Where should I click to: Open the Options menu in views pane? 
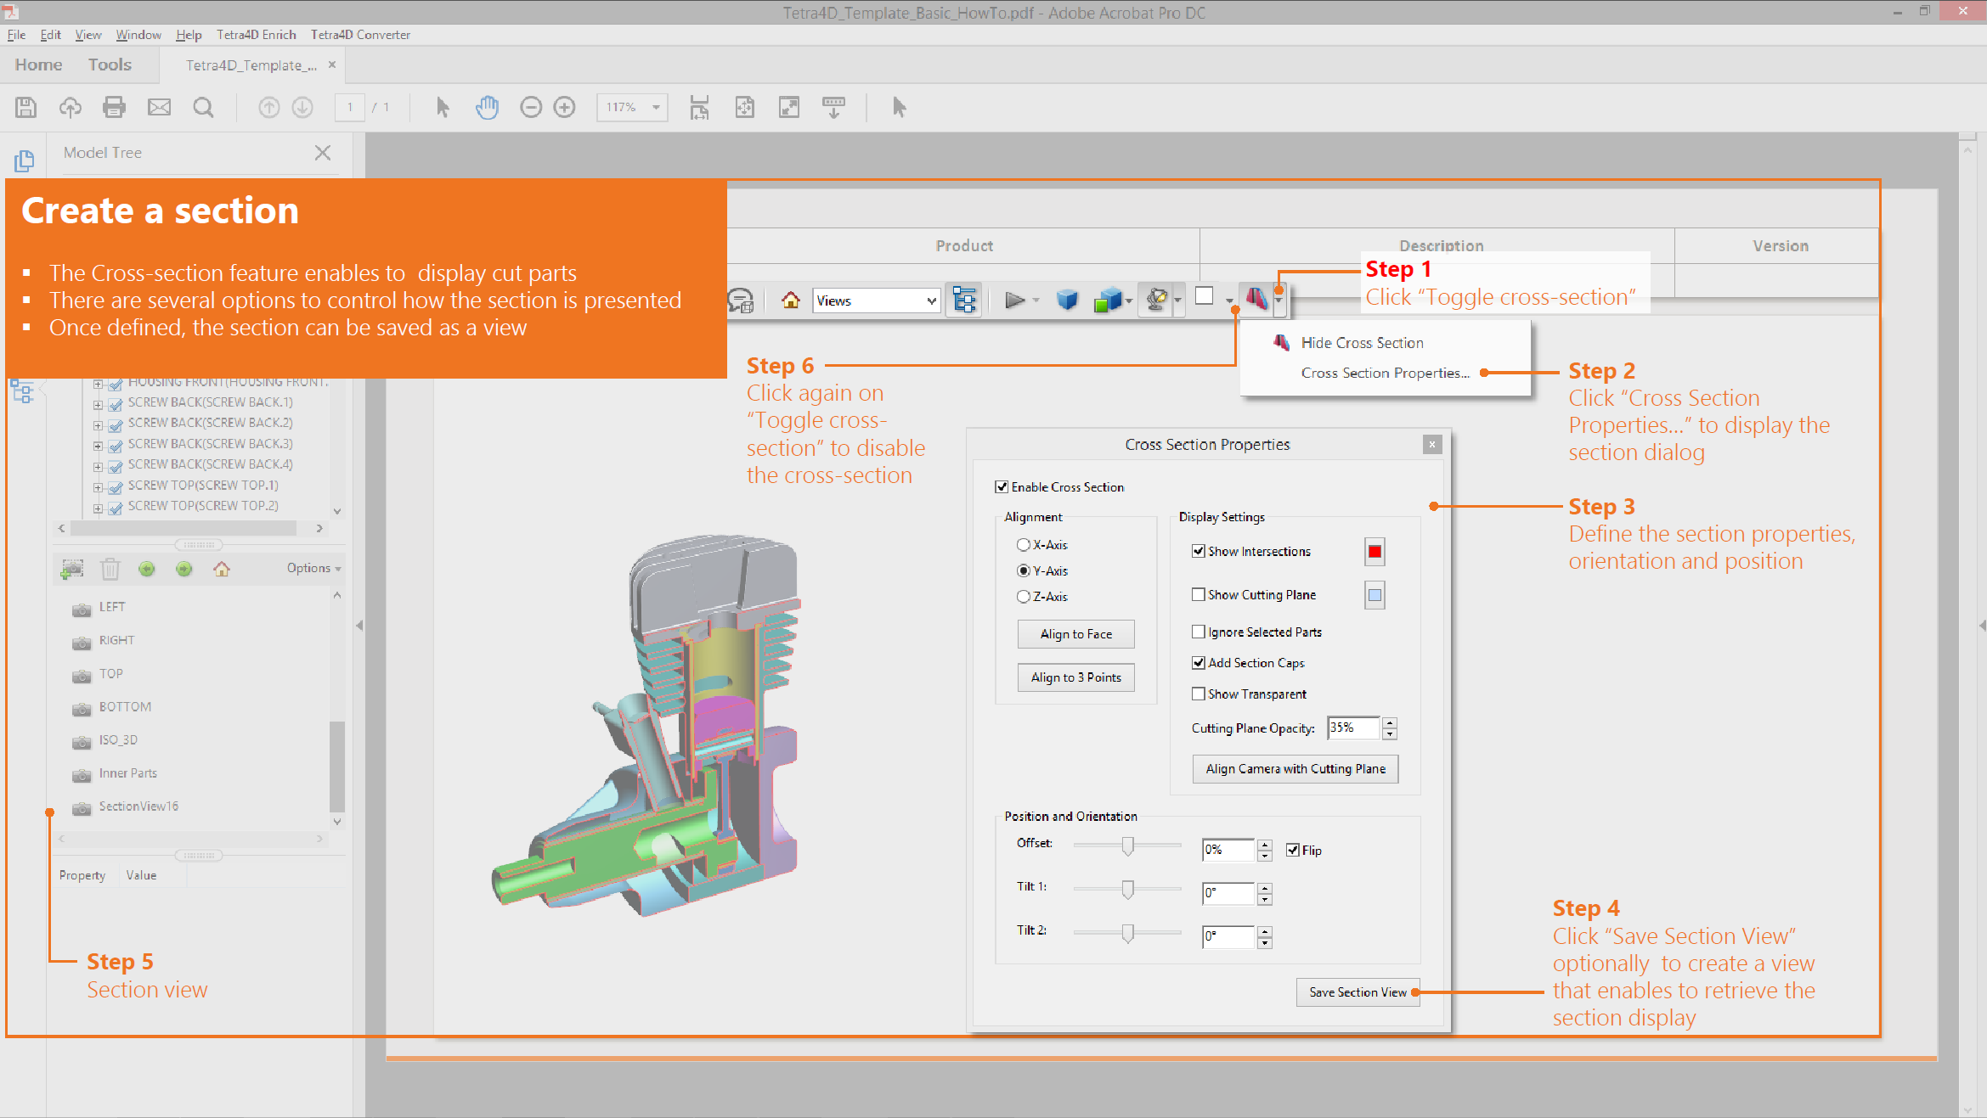click(x=313, y=569)
